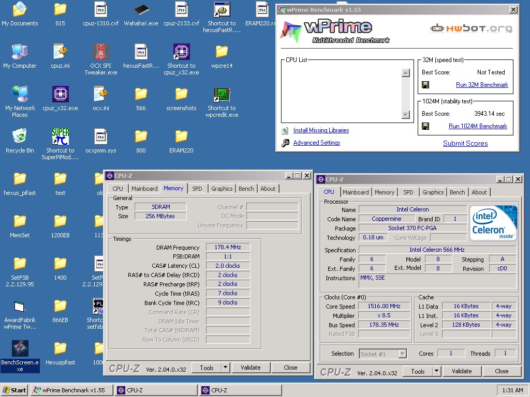Click the Core Speed value 1516.00 MHz

(x=384, y=306)
